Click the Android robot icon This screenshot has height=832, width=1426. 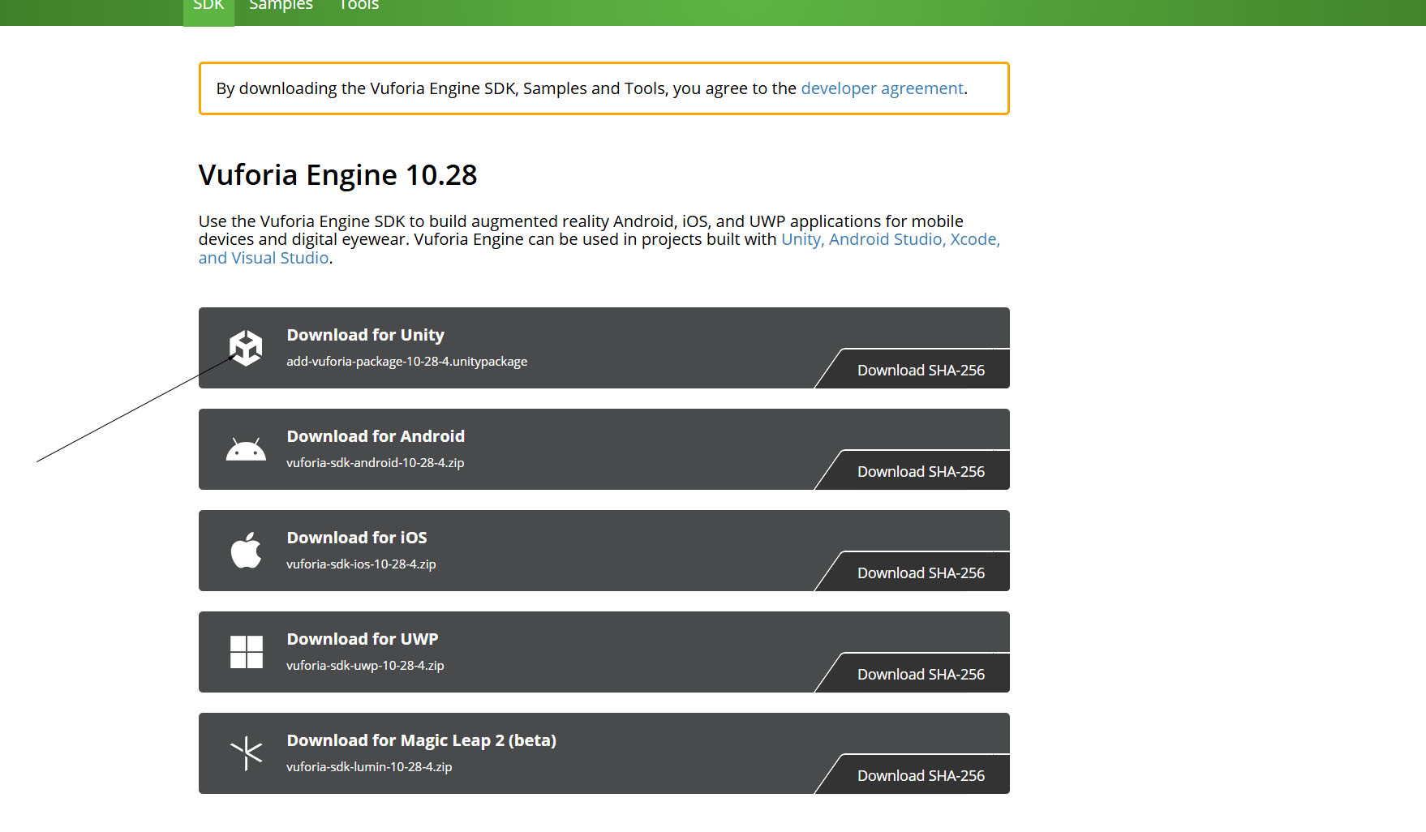coord(246,449)
